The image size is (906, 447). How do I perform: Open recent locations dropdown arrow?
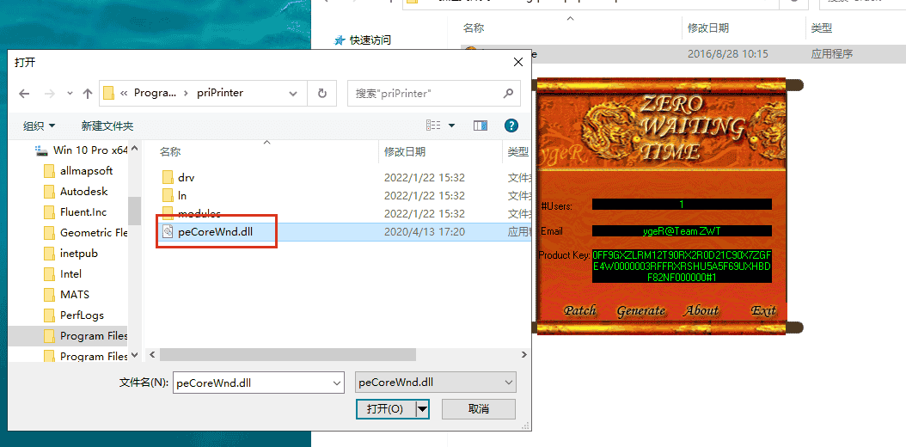(70, 93)
